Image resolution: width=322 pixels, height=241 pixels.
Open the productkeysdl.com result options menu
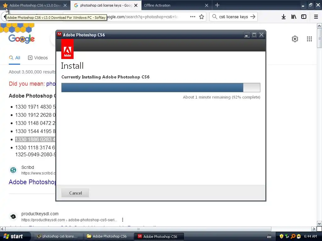(x=123, y=220)
